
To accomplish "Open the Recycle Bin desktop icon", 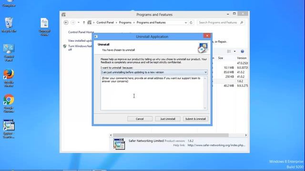I will (9, 25).
